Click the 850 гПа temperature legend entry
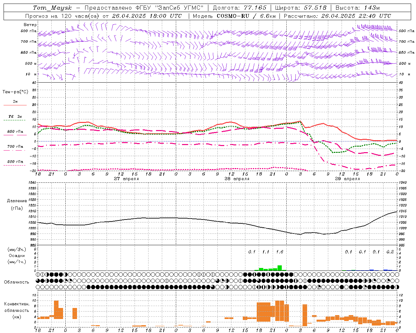This screenshot has height=333, width=416. point(15,132)
